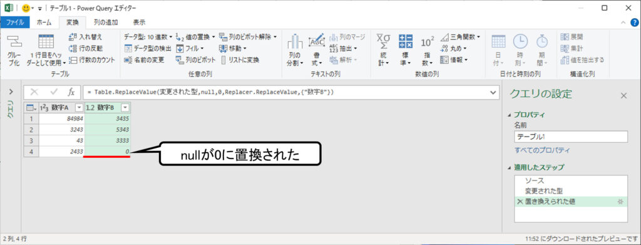Click the リストに変換 button
This screenshot has height=245, width=641.
pyautogui.click(x=240, y=60)
